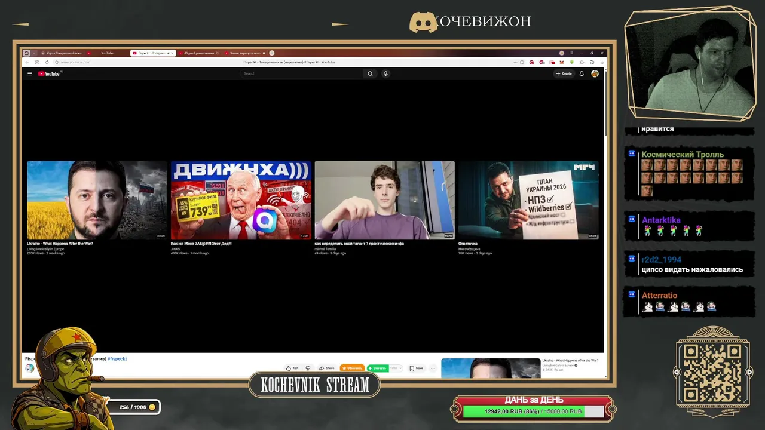Click the title 'Ukraine - What Happens After the War?'
Screen dimensions: 765x430
coord(60,244)
